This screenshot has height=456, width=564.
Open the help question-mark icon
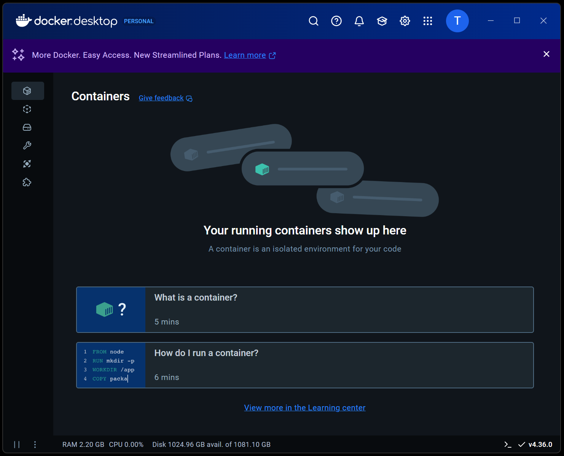[336, 21]
